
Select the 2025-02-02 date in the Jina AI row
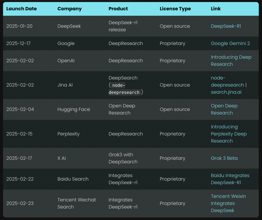click(20, 85)
